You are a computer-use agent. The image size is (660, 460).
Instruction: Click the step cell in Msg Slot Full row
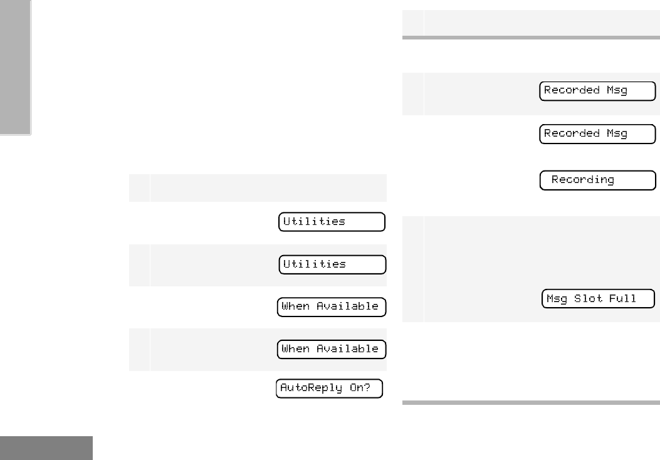[x=412, y=269]
